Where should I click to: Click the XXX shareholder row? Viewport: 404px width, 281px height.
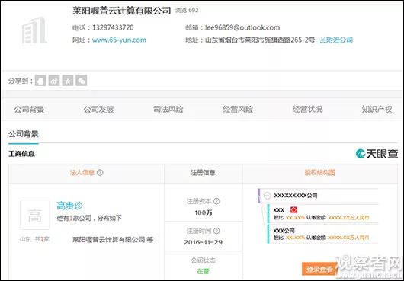(323, 213)
